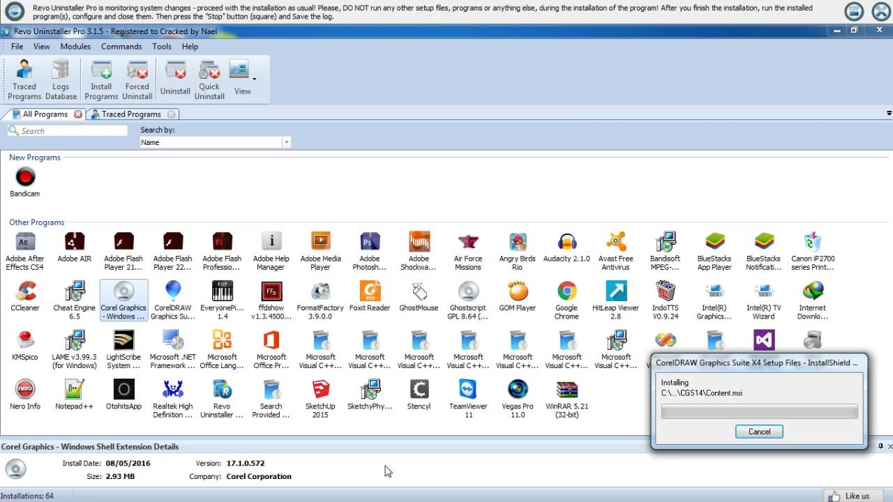Open the Commands menu

(121, 47)
